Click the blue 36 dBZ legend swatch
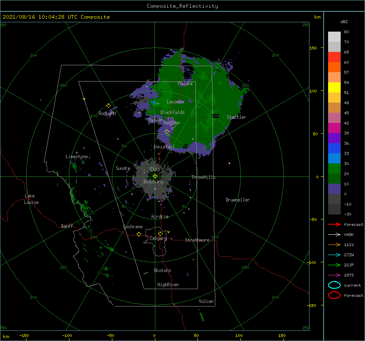365x341 pixels. point(334,148)
